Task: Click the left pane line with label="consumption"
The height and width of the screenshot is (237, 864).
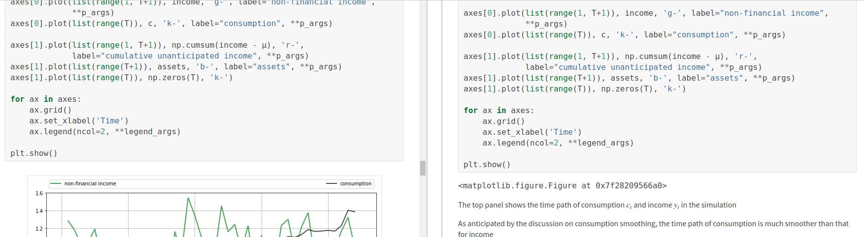Action: (171, 24)
